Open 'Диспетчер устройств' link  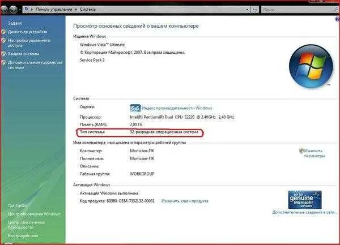(x=27, y=32)
